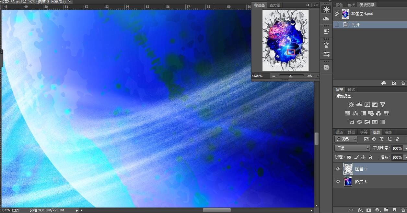
Task: Toggle type layer filter
Action: pos(382,139)
